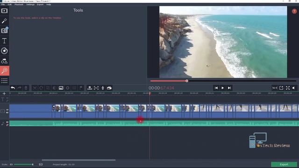Click the playhead timecode display
This screenshot has width=299, height=168.
161,88
